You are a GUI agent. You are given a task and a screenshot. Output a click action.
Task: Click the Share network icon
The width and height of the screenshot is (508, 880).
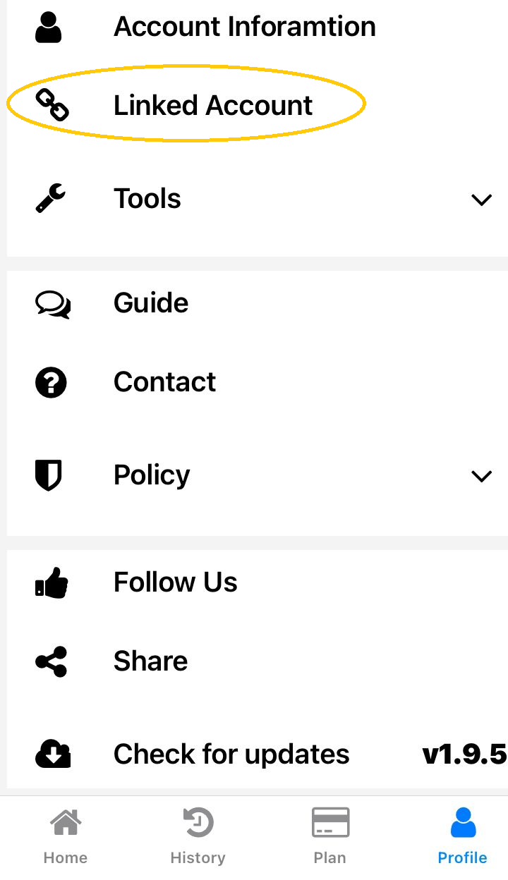click(x=51, y=661)
